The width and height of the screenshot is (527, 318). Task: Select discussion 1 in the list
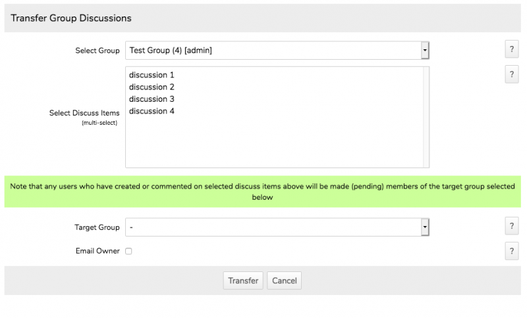[x=152, y=75]
